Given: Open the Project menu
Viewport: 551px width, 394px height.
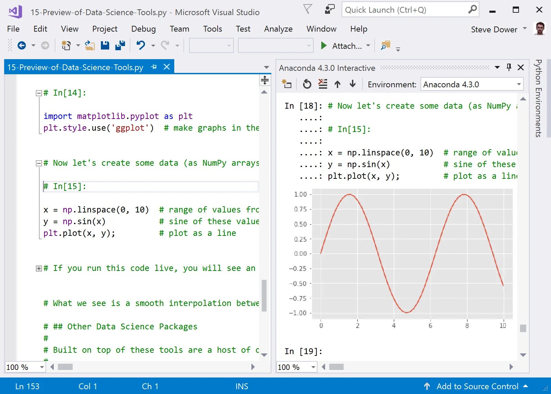Looking at the screenshot, I should (105, 29).
